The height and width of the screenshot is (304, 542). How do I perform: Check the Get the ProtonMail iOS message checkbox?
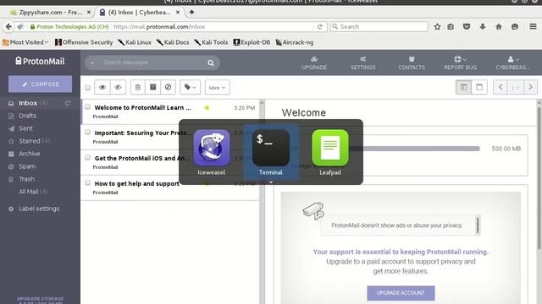click(x=87, y=158)
